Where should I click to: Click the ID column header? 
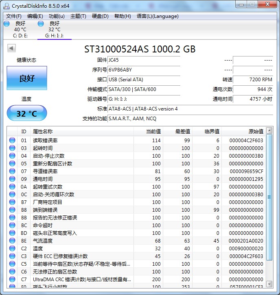24,131
